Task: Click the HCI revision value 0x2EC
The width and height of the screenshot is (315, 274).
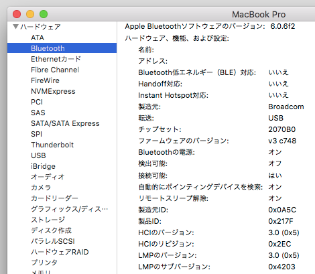Action: pos(279,244)
